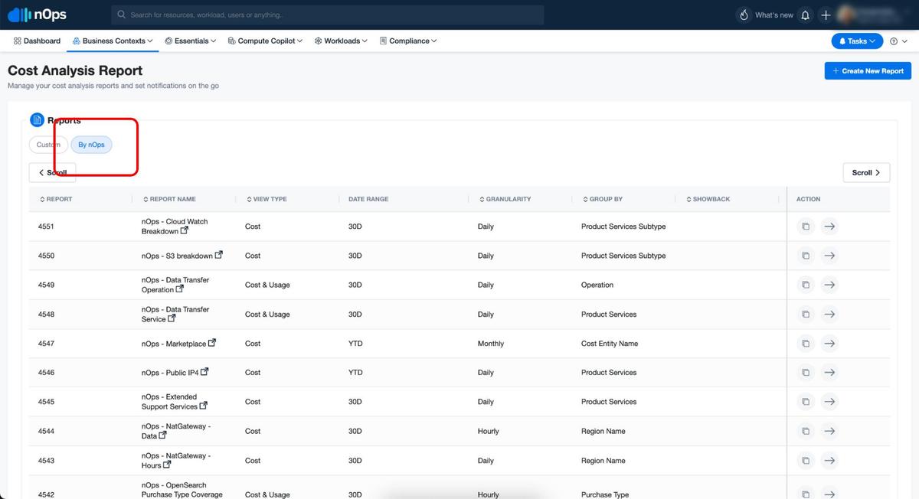919x499 pixels.
Task: Click the nOps logo
Action: click(x=37, y=15)
